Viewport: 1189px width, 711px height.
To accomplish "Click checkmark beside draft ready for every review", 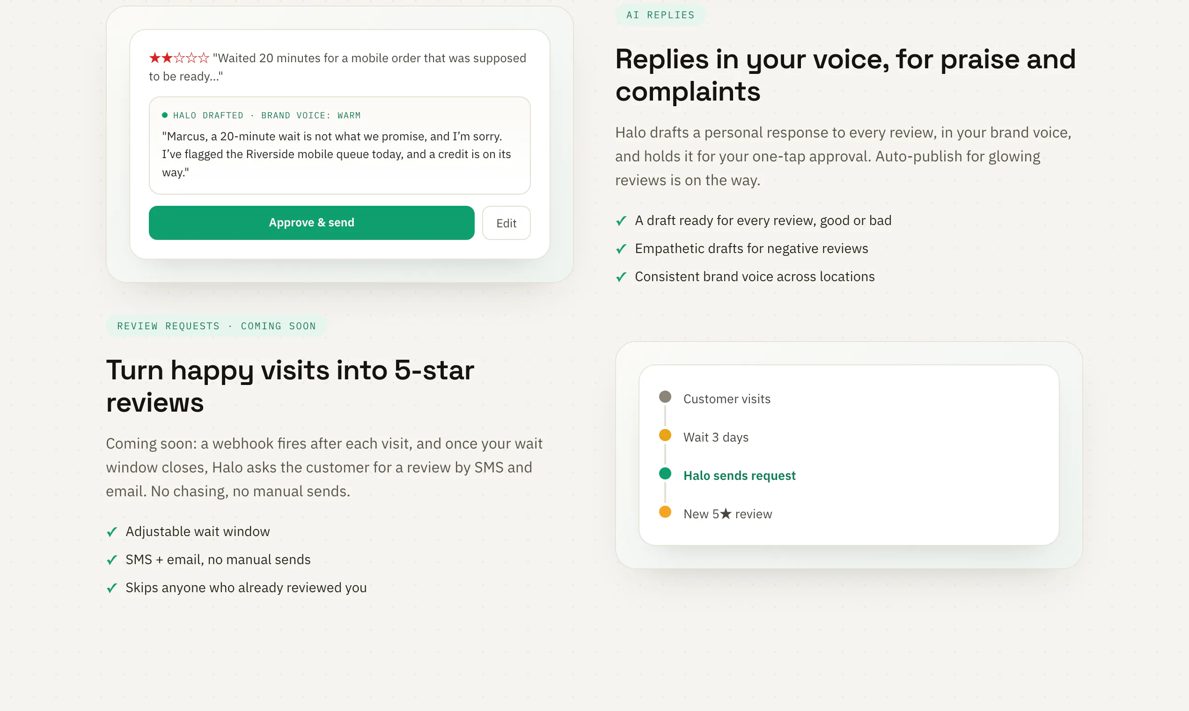I will pyautogui.click(x=621, y=221).
